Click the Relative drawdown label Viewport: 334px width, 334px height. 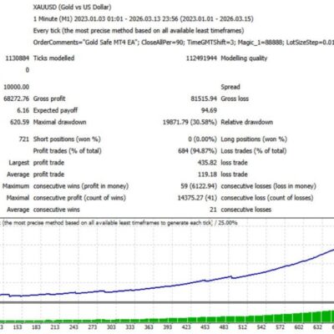(x=246, y=122)
